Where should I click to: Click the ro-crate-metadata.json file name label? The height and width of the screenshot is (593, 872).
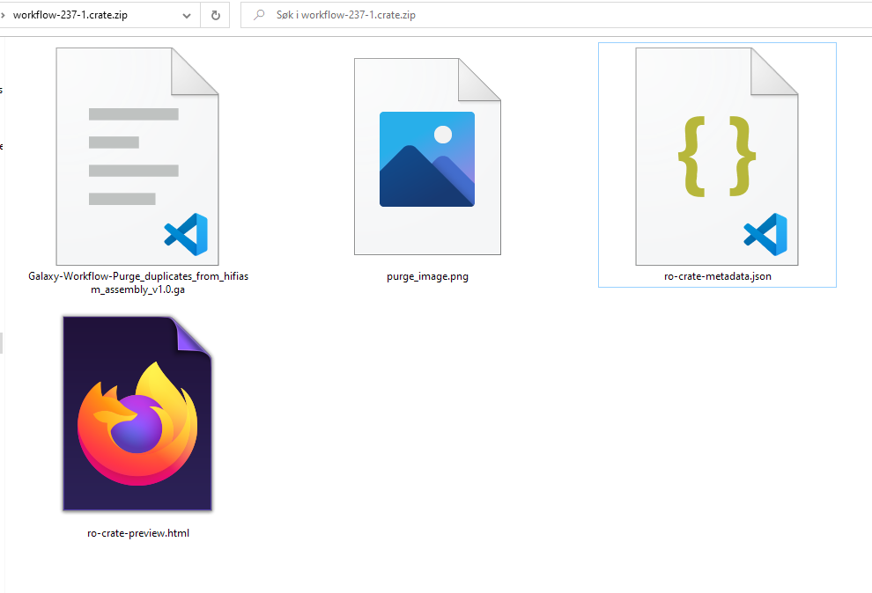(717, 276)
